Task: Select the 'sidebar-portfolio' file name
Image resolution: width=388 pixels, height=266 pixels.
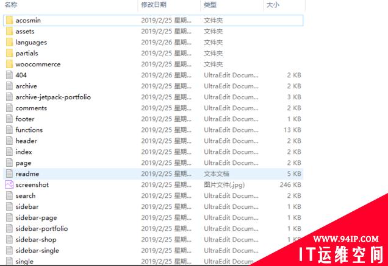Action: [x=41, y=228]
